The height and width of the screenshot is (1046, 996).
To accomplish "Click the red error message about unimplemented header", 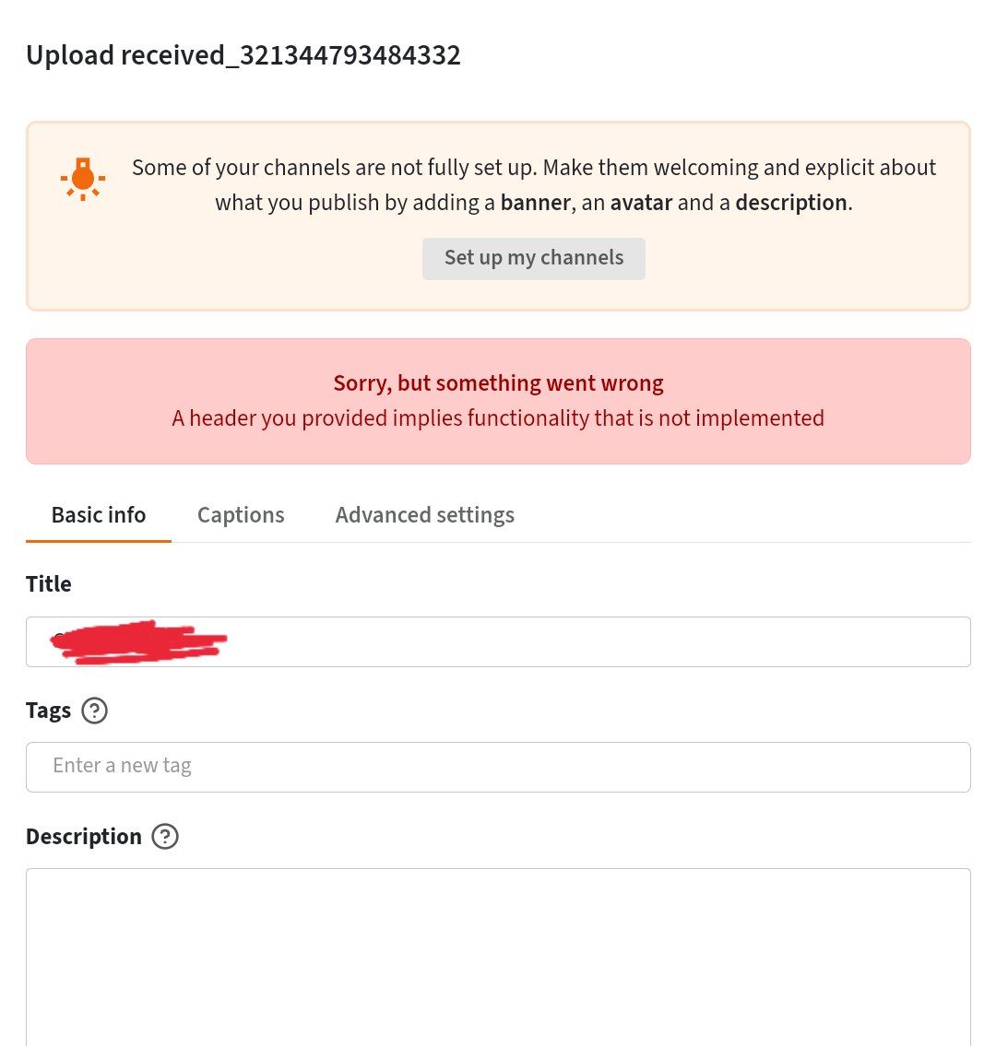I will click(498, 417).
